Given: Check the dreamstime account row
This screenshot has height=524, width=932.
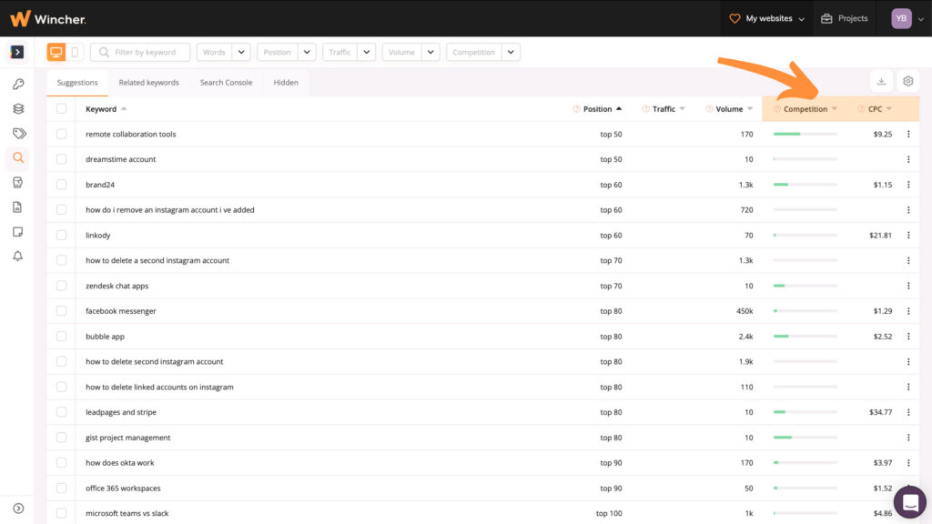Looking at the screenshot, I should (x=61, y=159).
